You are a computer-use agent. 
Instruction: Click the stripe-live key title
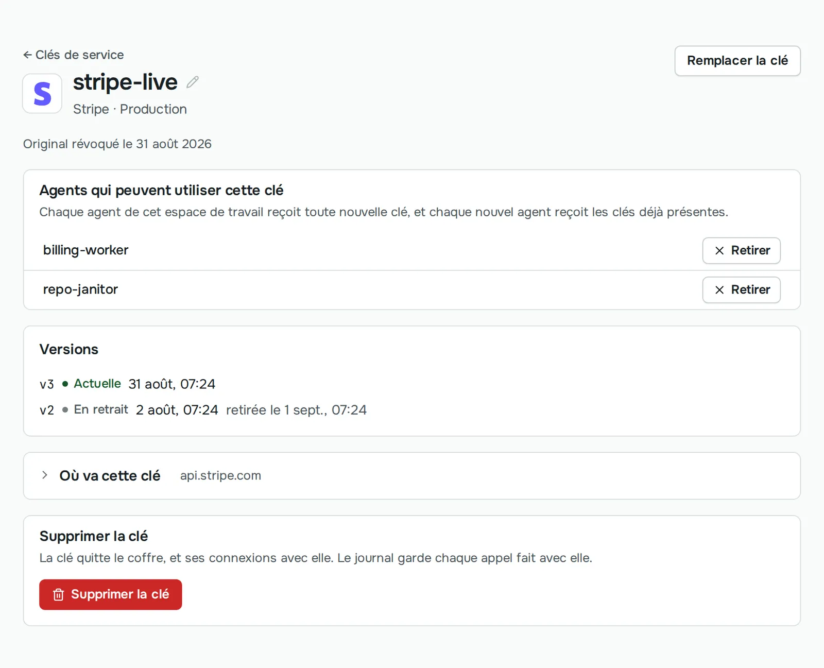[x=125, y=82]
